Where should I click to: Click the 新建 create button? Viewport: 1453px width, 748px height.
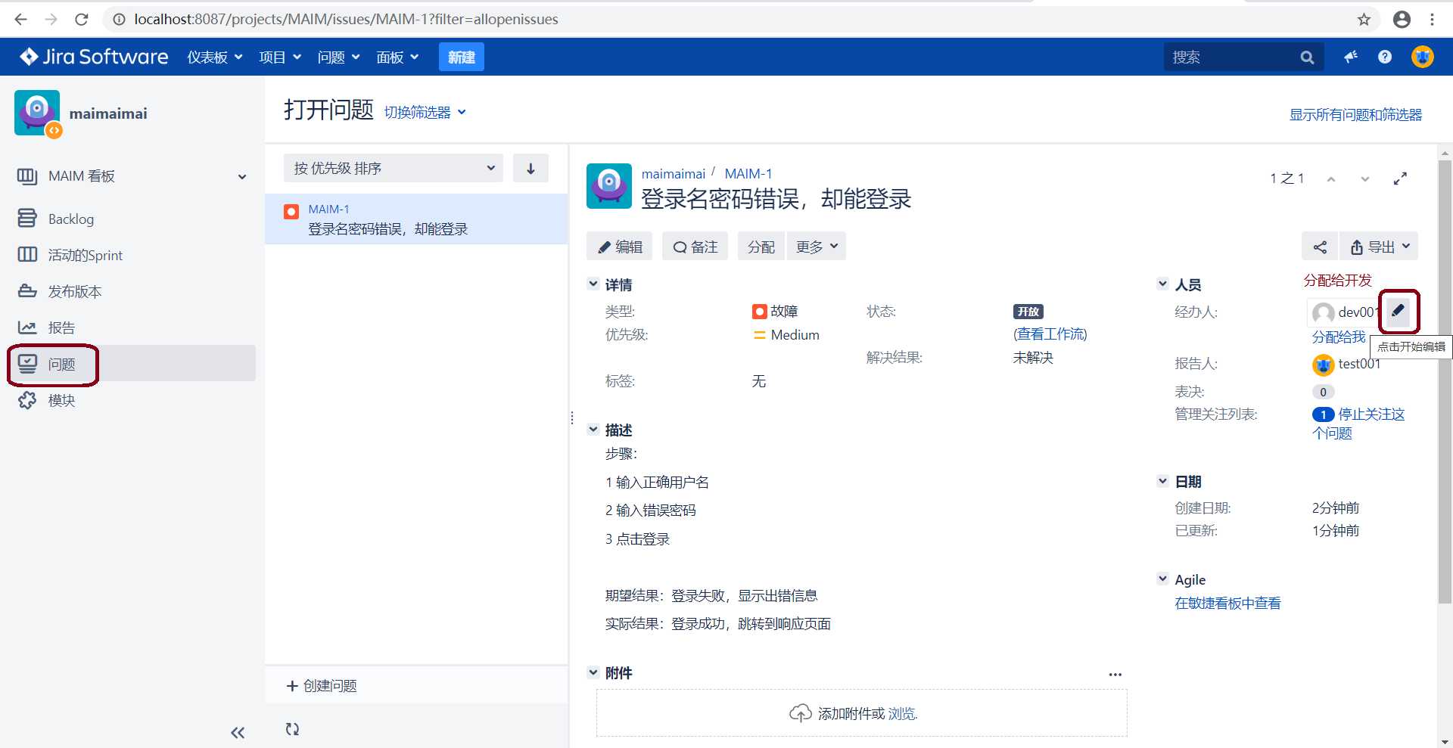point(461,57)
